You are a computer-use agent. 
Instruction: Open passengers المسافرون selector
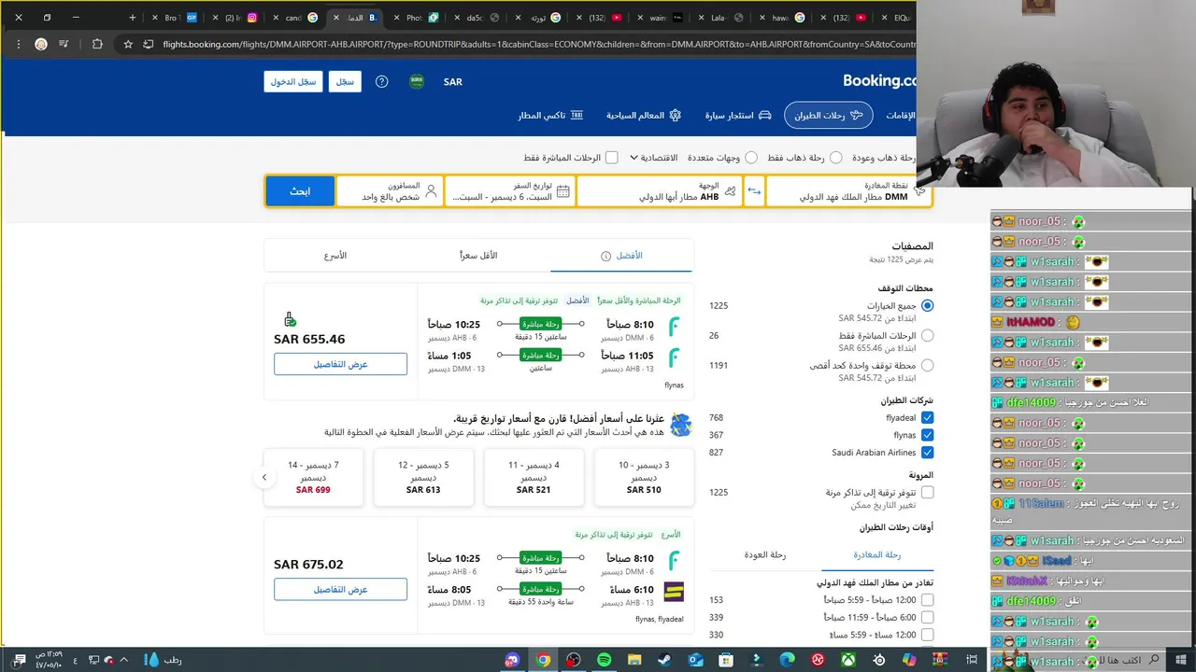tap(391, 191)
